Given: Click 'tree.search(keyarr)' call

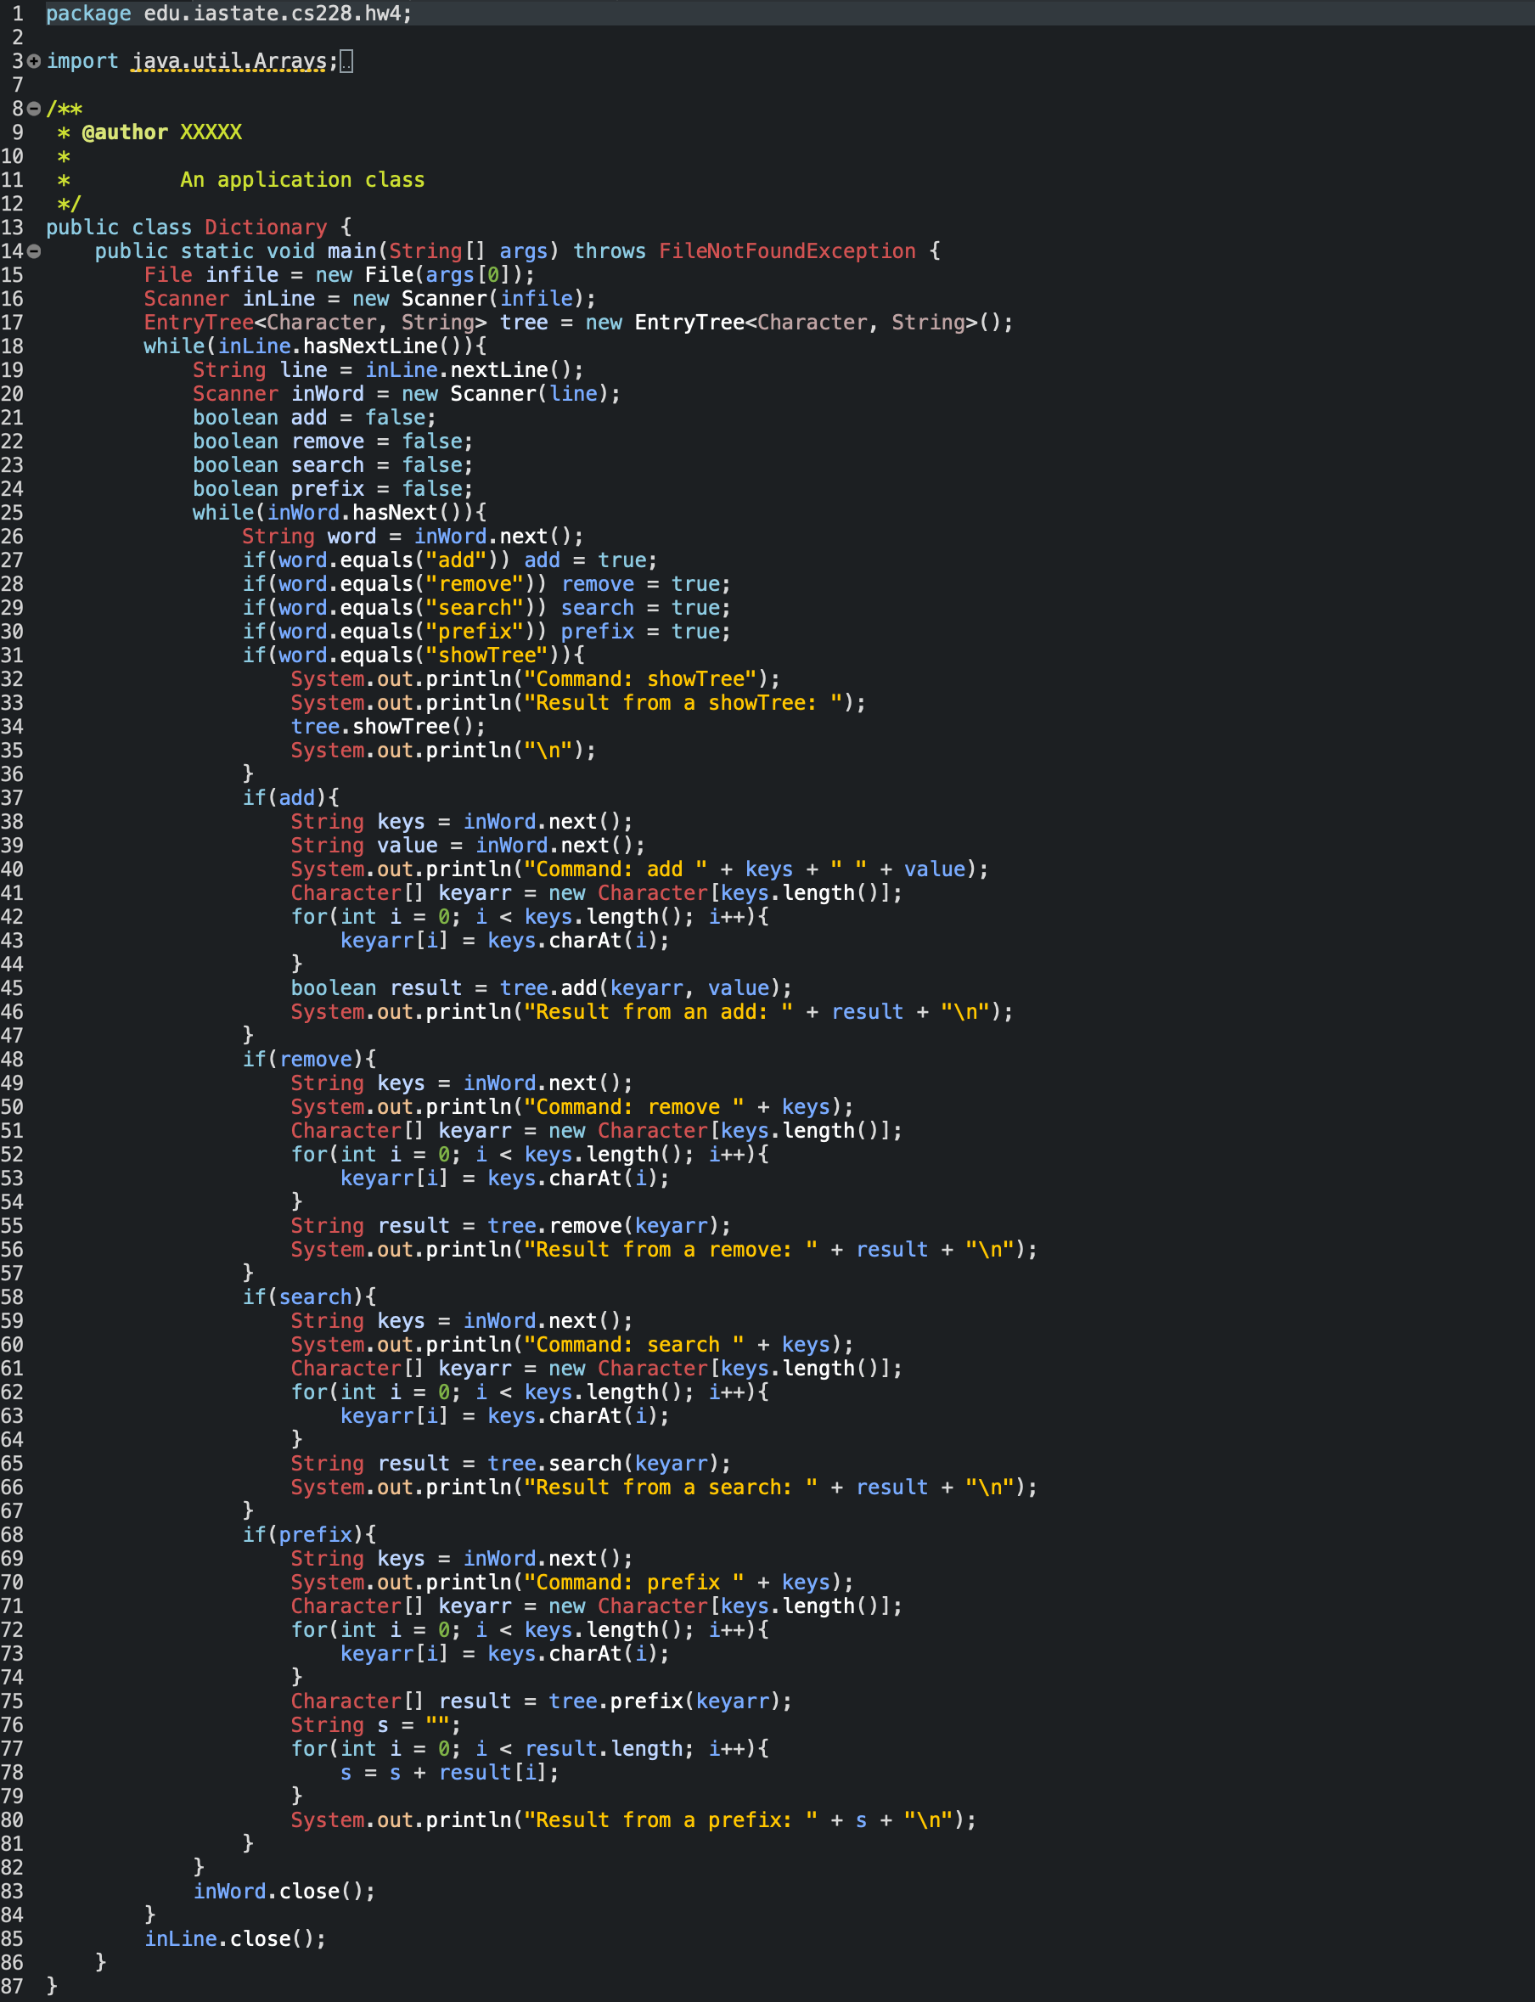Looking at the screenshot, I should [x=602, y=1463].
